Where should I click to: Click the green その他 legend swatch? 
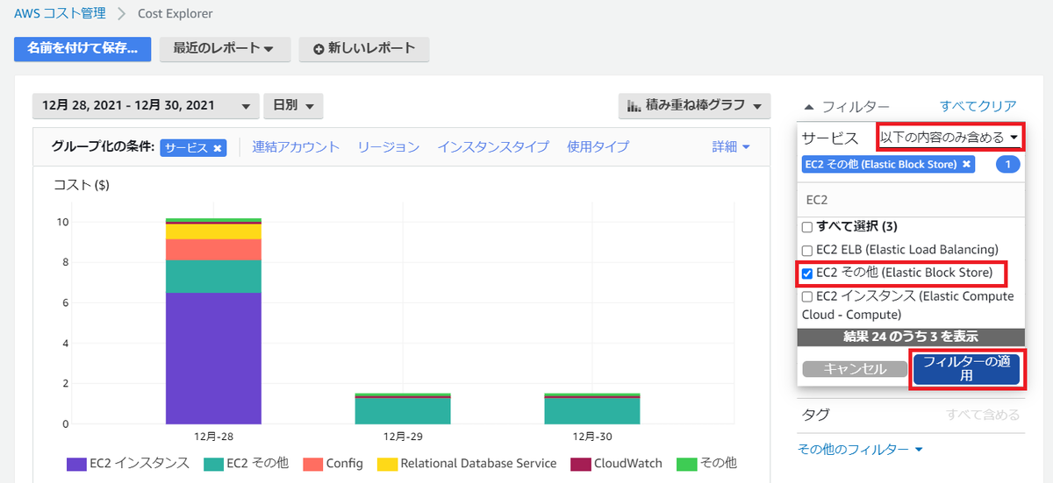[687, 464]
